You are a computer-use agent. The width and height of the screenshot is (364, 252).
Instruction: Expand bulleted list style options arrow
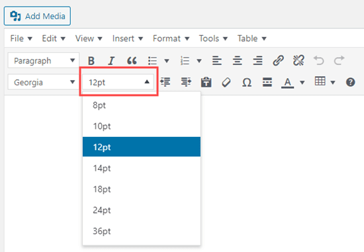point(167,61)
